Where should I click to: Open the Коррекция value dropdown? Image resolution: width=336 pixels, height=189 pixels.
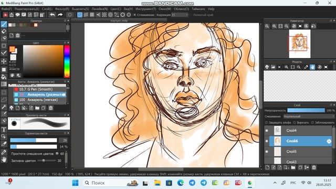pyautogui.click(x=180, y=15)
